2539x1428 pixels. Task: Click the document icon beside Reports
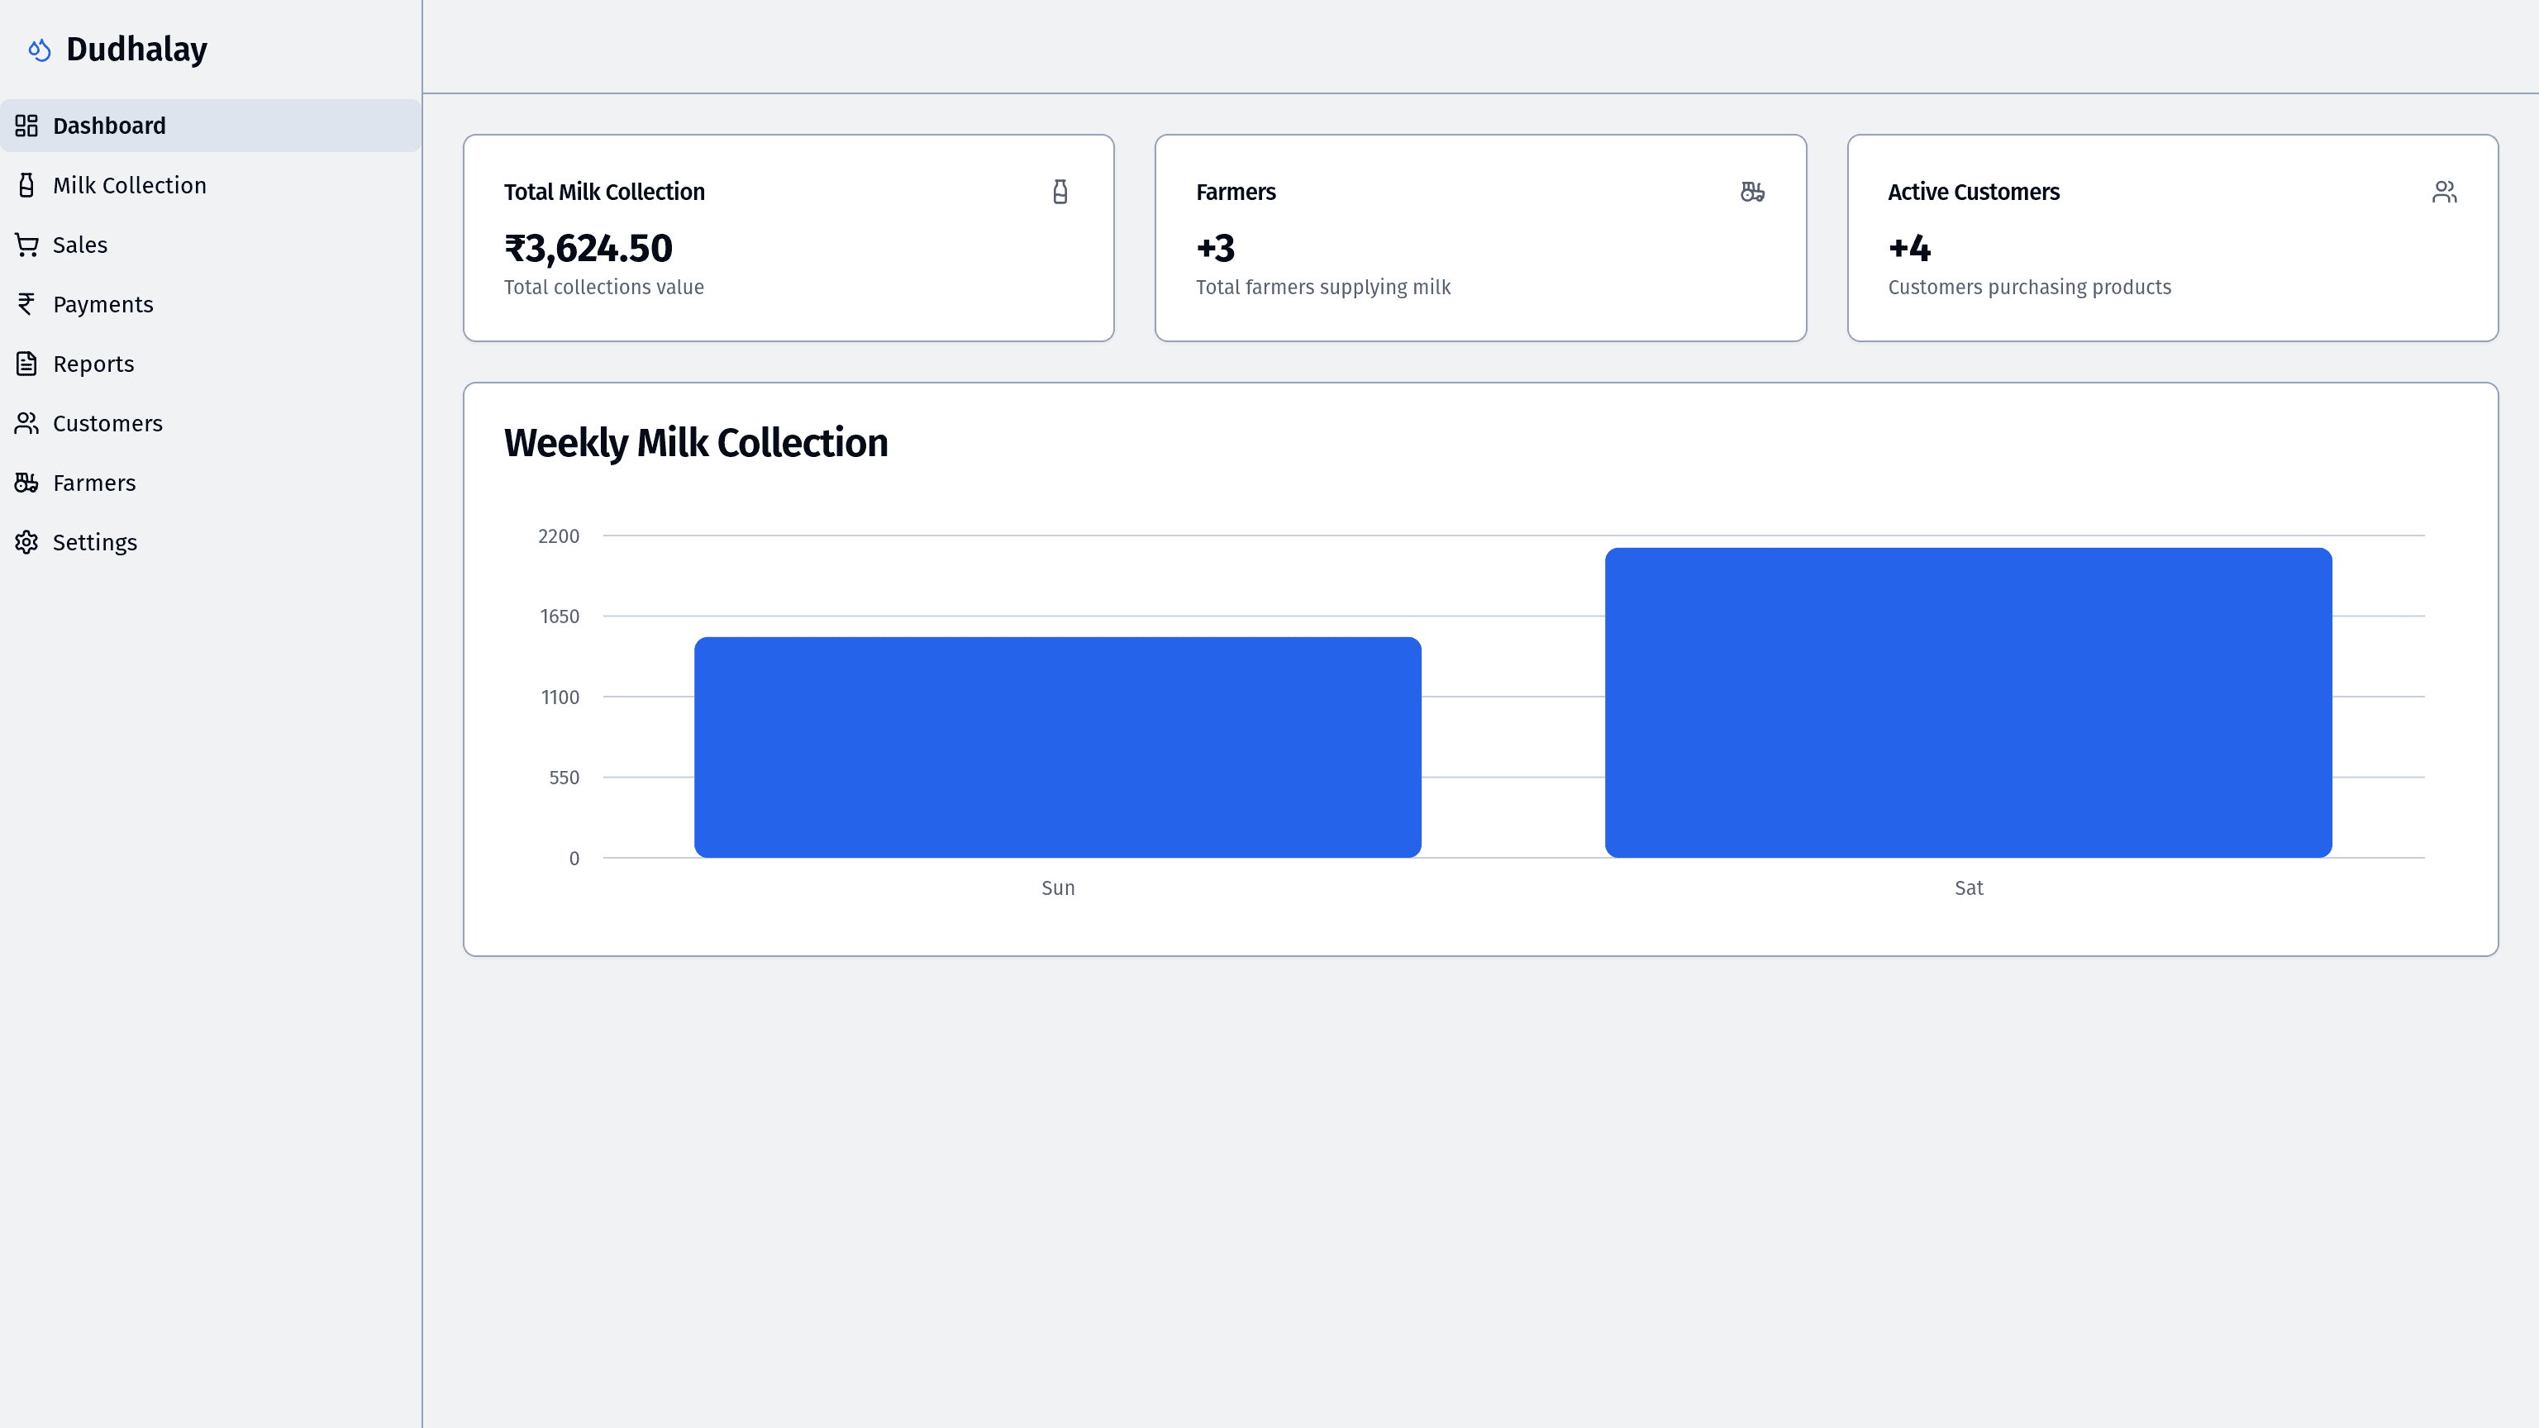click(x=26, y=364)
